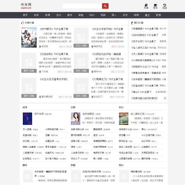Open 山海提灯 in the 玄幻 list
185x185 pixels.
point(146,147)
